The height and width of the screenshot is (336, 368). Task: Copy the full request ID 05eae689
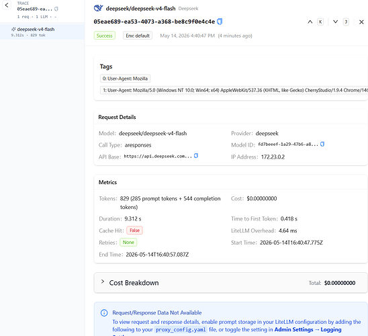coord(220,22)
